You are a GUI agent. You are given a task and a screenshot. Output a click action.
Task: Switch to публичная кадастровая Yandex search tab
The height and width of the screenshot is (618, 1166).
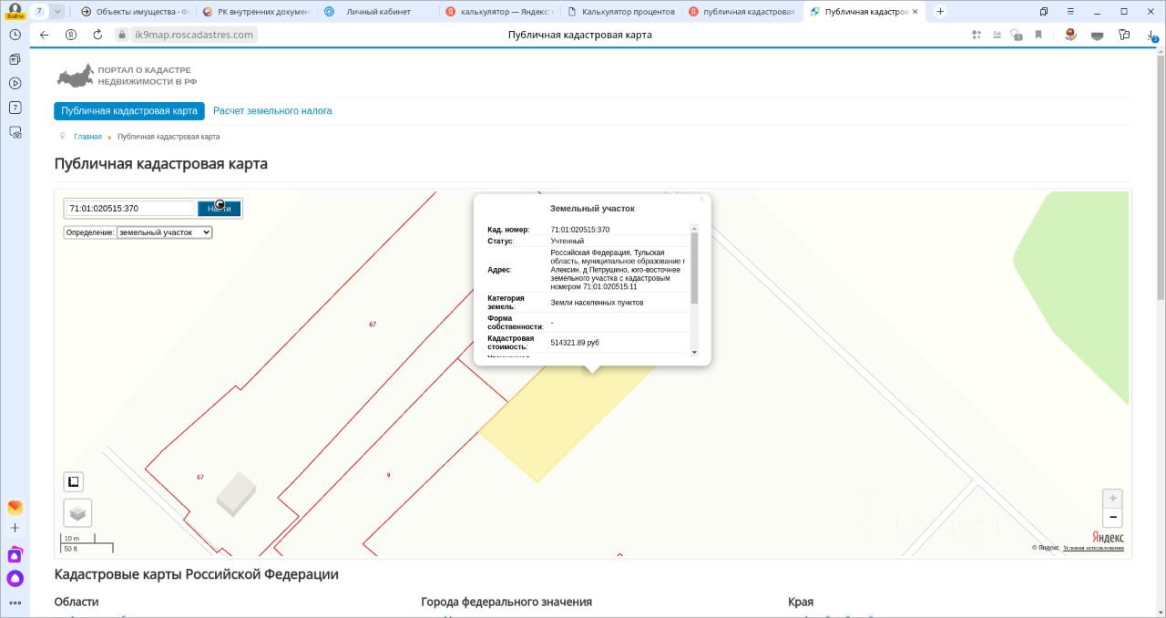pos(742,12)
